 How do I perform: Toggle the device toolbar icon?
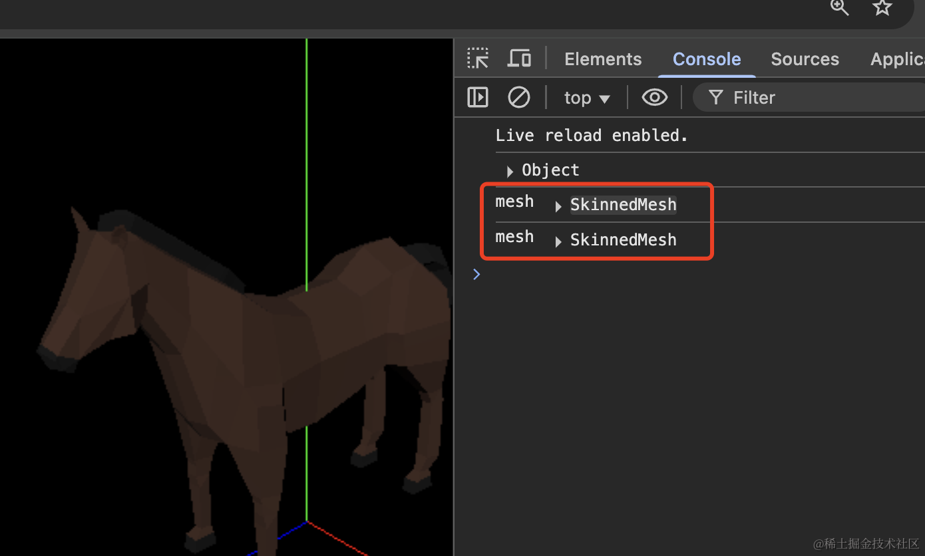click(x=519, y=59)
